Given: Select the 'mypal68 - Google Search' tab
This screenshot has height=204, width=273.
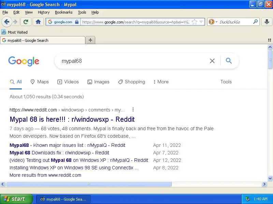Looking at the screenshot, I should 43,40.
